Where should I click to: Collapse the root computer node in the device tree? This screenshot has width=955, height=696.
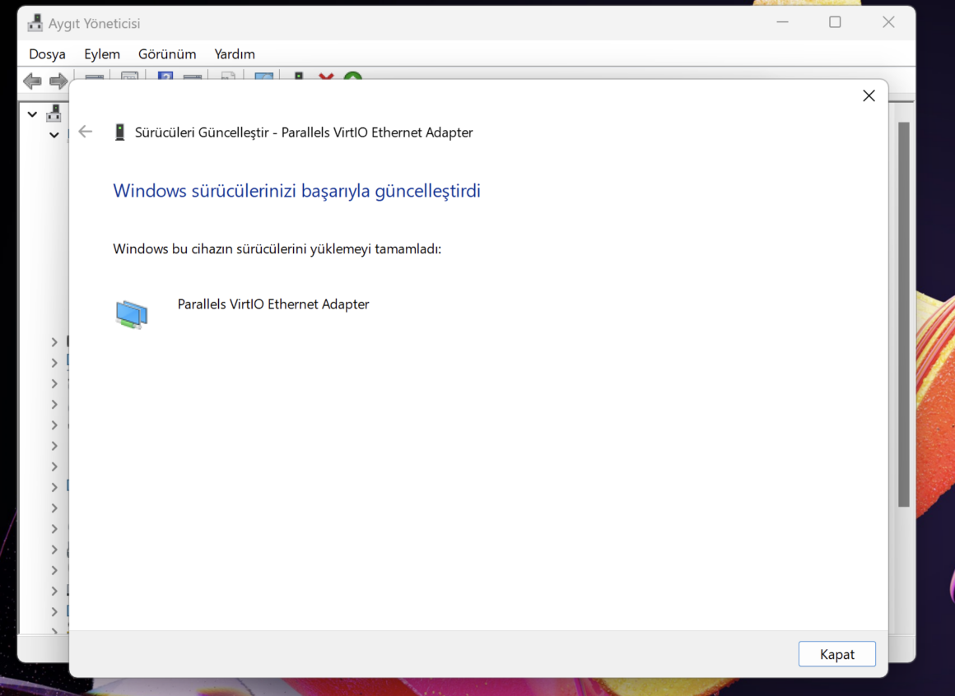(32, 114)
